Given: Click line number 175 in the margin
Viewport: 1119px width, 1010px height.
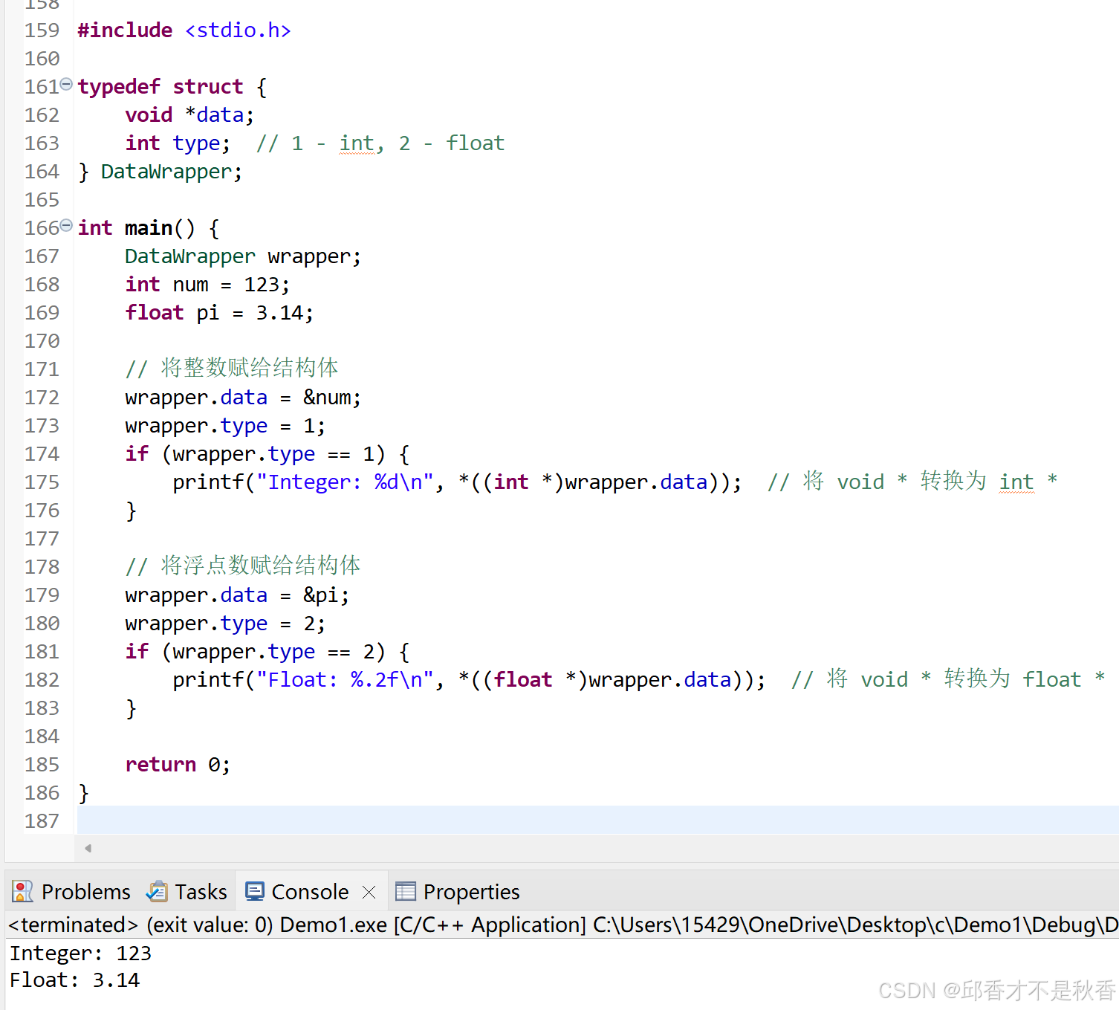Looking at the screenshot, I should 42,482.
